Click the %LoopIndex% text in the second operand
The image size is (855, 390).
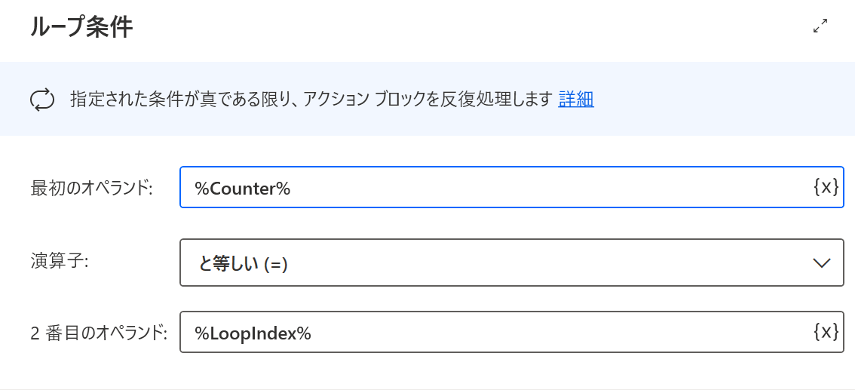pos(253,333)
